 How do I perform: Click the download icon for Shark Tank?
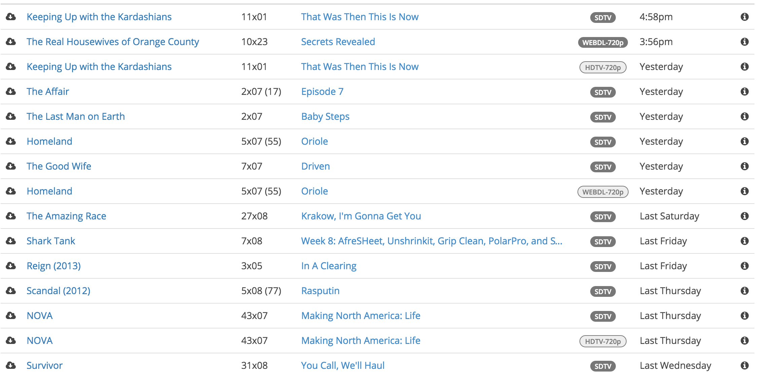pos(11,241)
